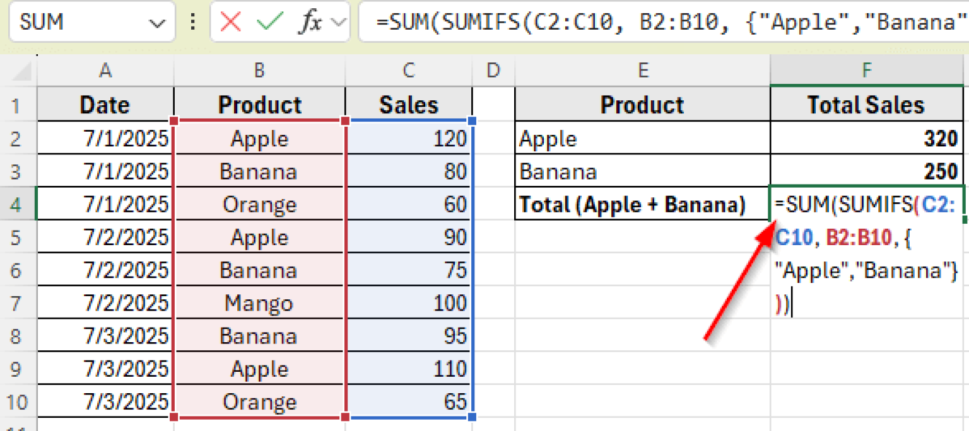Click cell F3 showing 250
The height and width of the screenshot is (431, 969).
pyautogui.click(x=866, y=171)
